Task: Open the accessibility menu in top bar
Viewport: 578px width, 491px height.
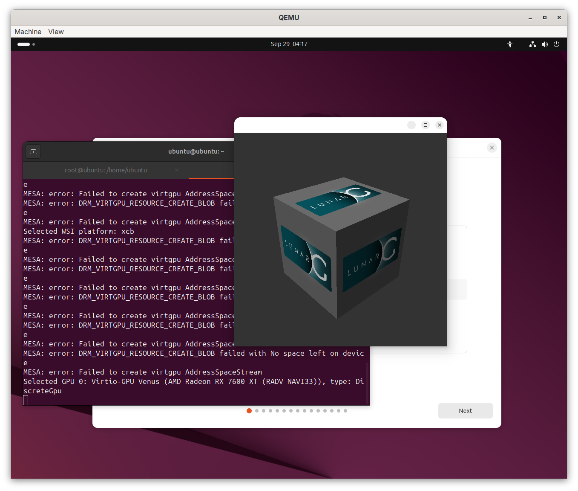Action: point(509,44)
